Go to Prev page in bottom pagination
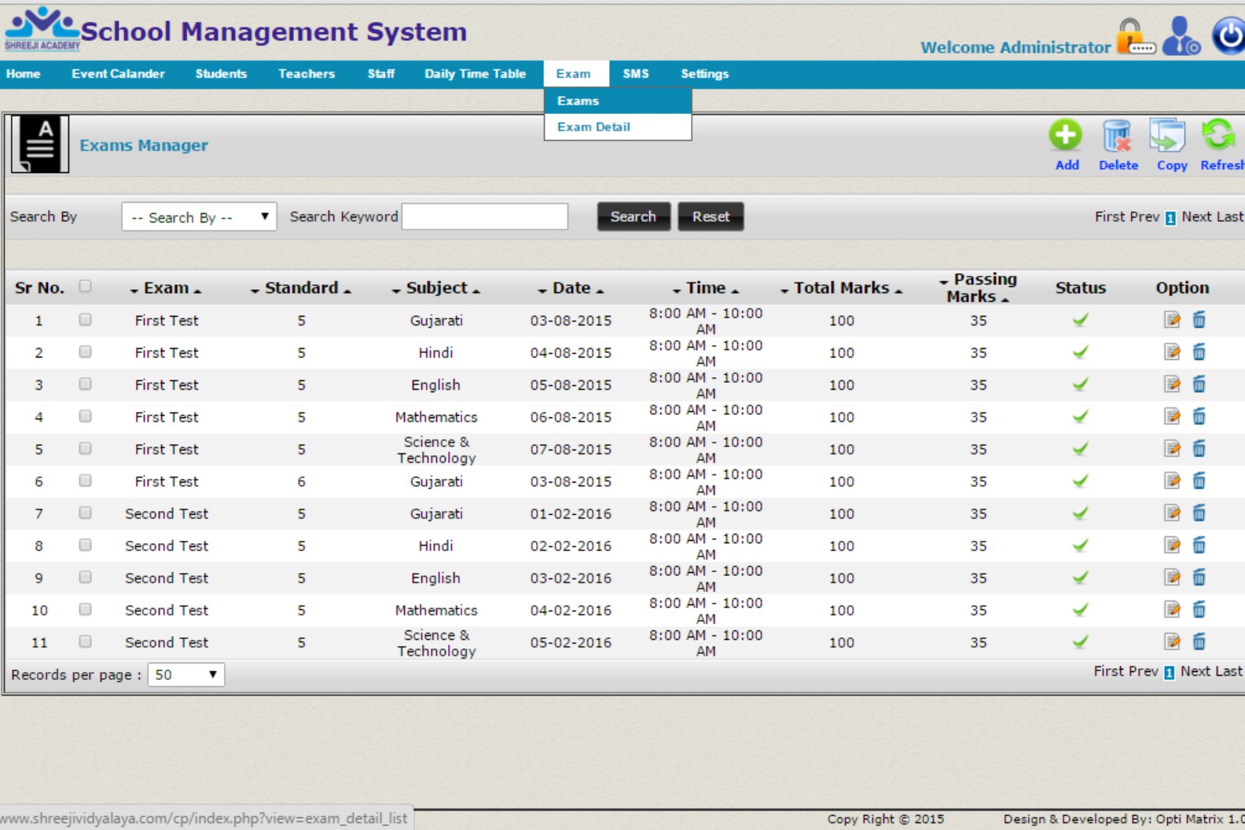The height and width of the screenshot is (830, 1245). click(x=1144, y=671)
